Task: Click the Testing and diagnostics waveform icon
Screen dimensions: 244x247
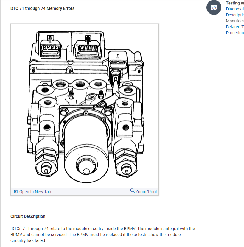Action: pos(214,7)
